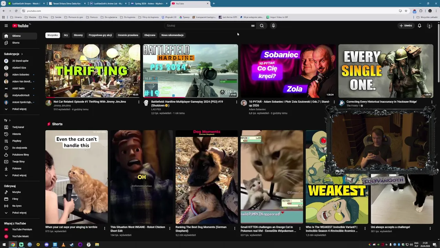The width and height of the screenshot is (440, 248).
Task: Open the Sobaniec Zola video thumbnail
Action: [288, 71]
